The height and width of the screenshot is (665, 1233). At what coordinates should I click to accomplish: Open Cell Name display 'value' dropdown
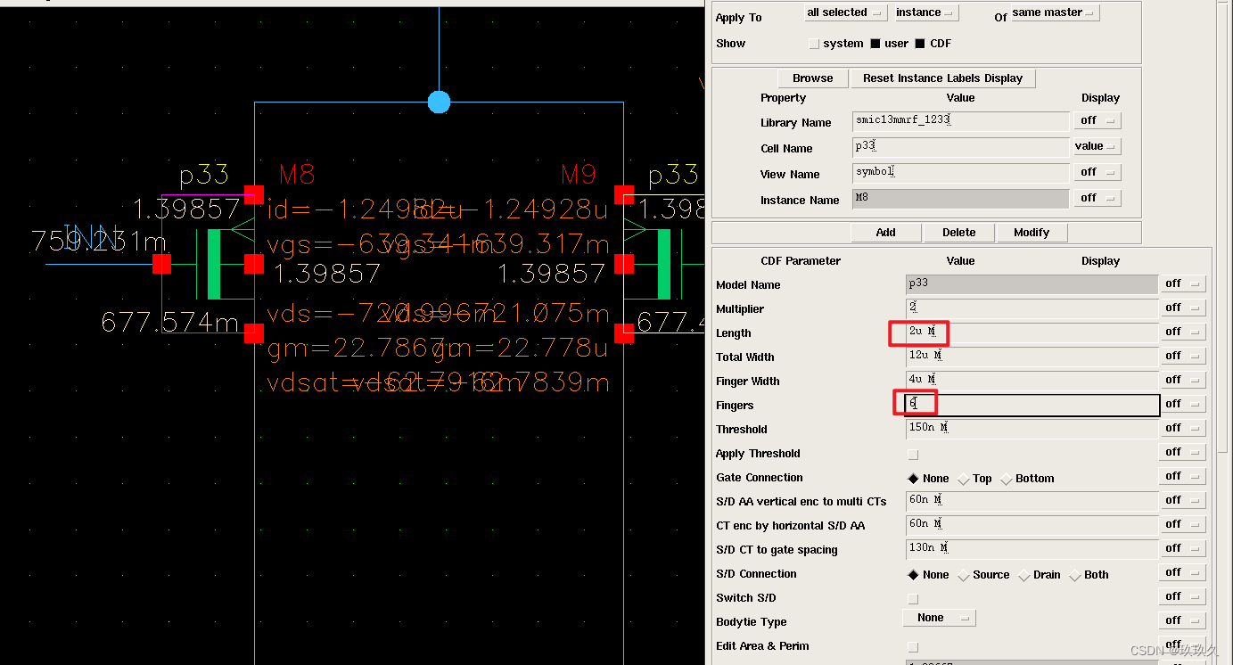pyautogui.click(x=1097, y=146)
